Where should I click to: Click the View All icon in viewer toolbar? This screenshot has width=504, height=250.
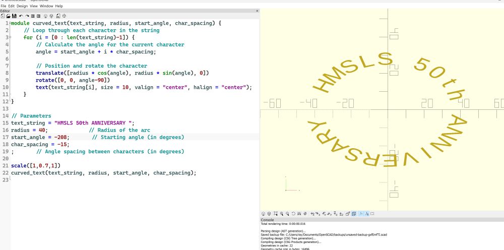pyautogui.click(x=275, y=214)
